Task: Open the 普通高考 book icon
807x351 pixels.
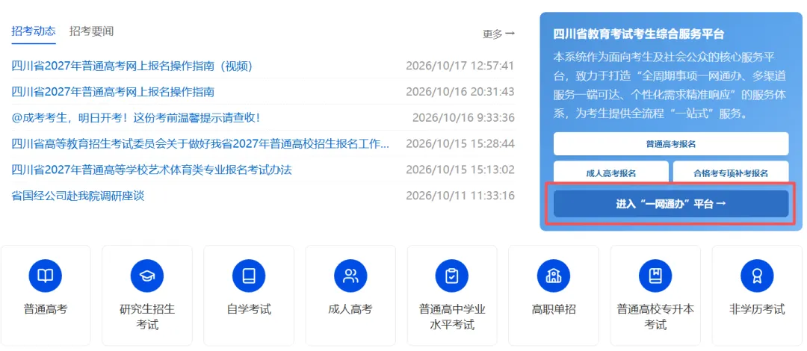Action: 46,276
